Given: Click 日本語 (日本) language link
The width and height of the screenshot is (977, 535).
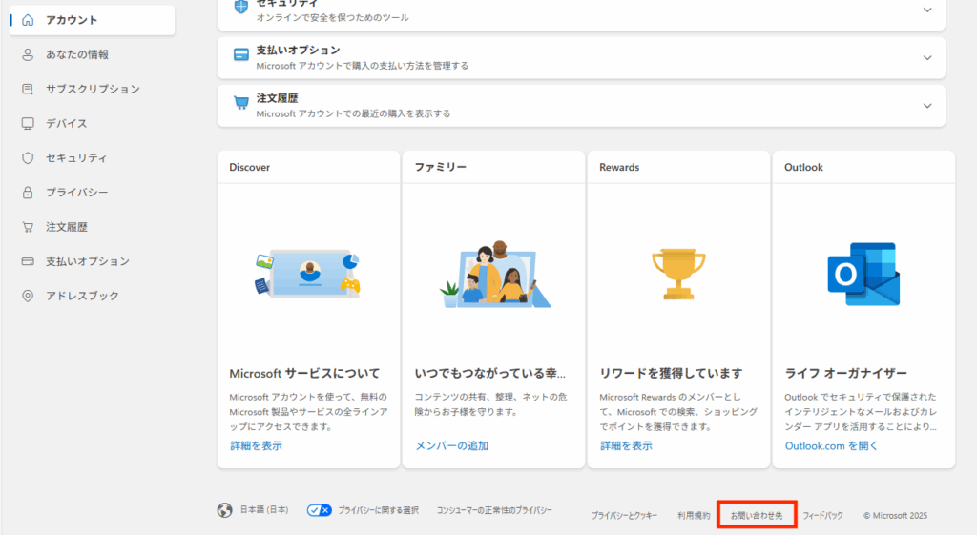Looking at the screenshot, I should [264, 510].
